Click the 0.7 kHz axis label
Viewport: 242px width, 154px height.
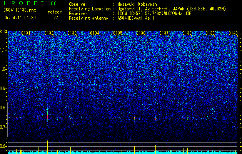pos(3,127)
